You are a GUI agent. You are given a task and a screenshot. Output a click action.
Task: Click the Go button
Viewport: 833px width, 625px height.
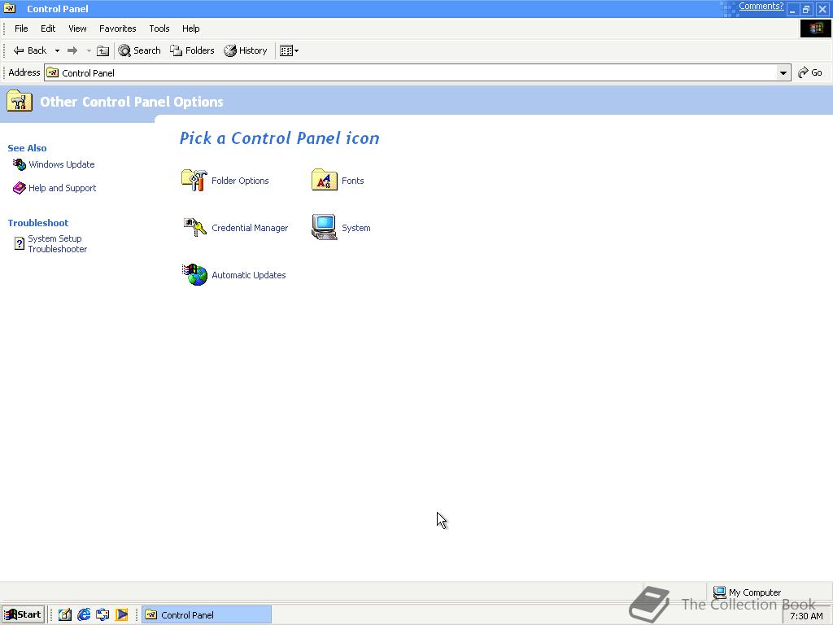[x=810, y=72]
